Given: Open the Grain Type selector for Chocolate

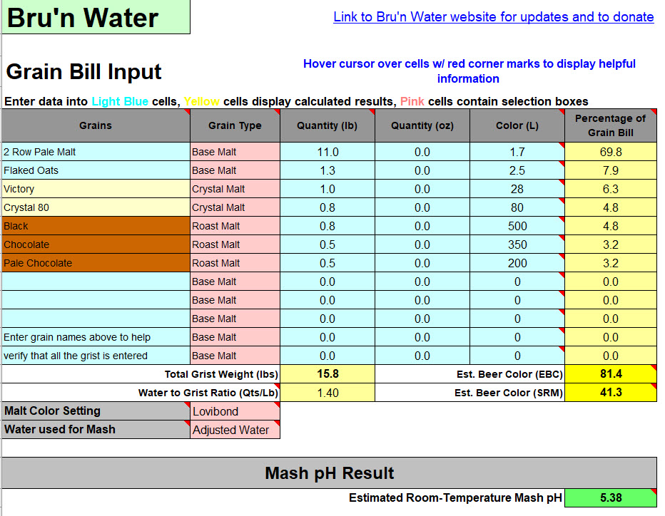Looking at the screenshot, I should (235, 244).
